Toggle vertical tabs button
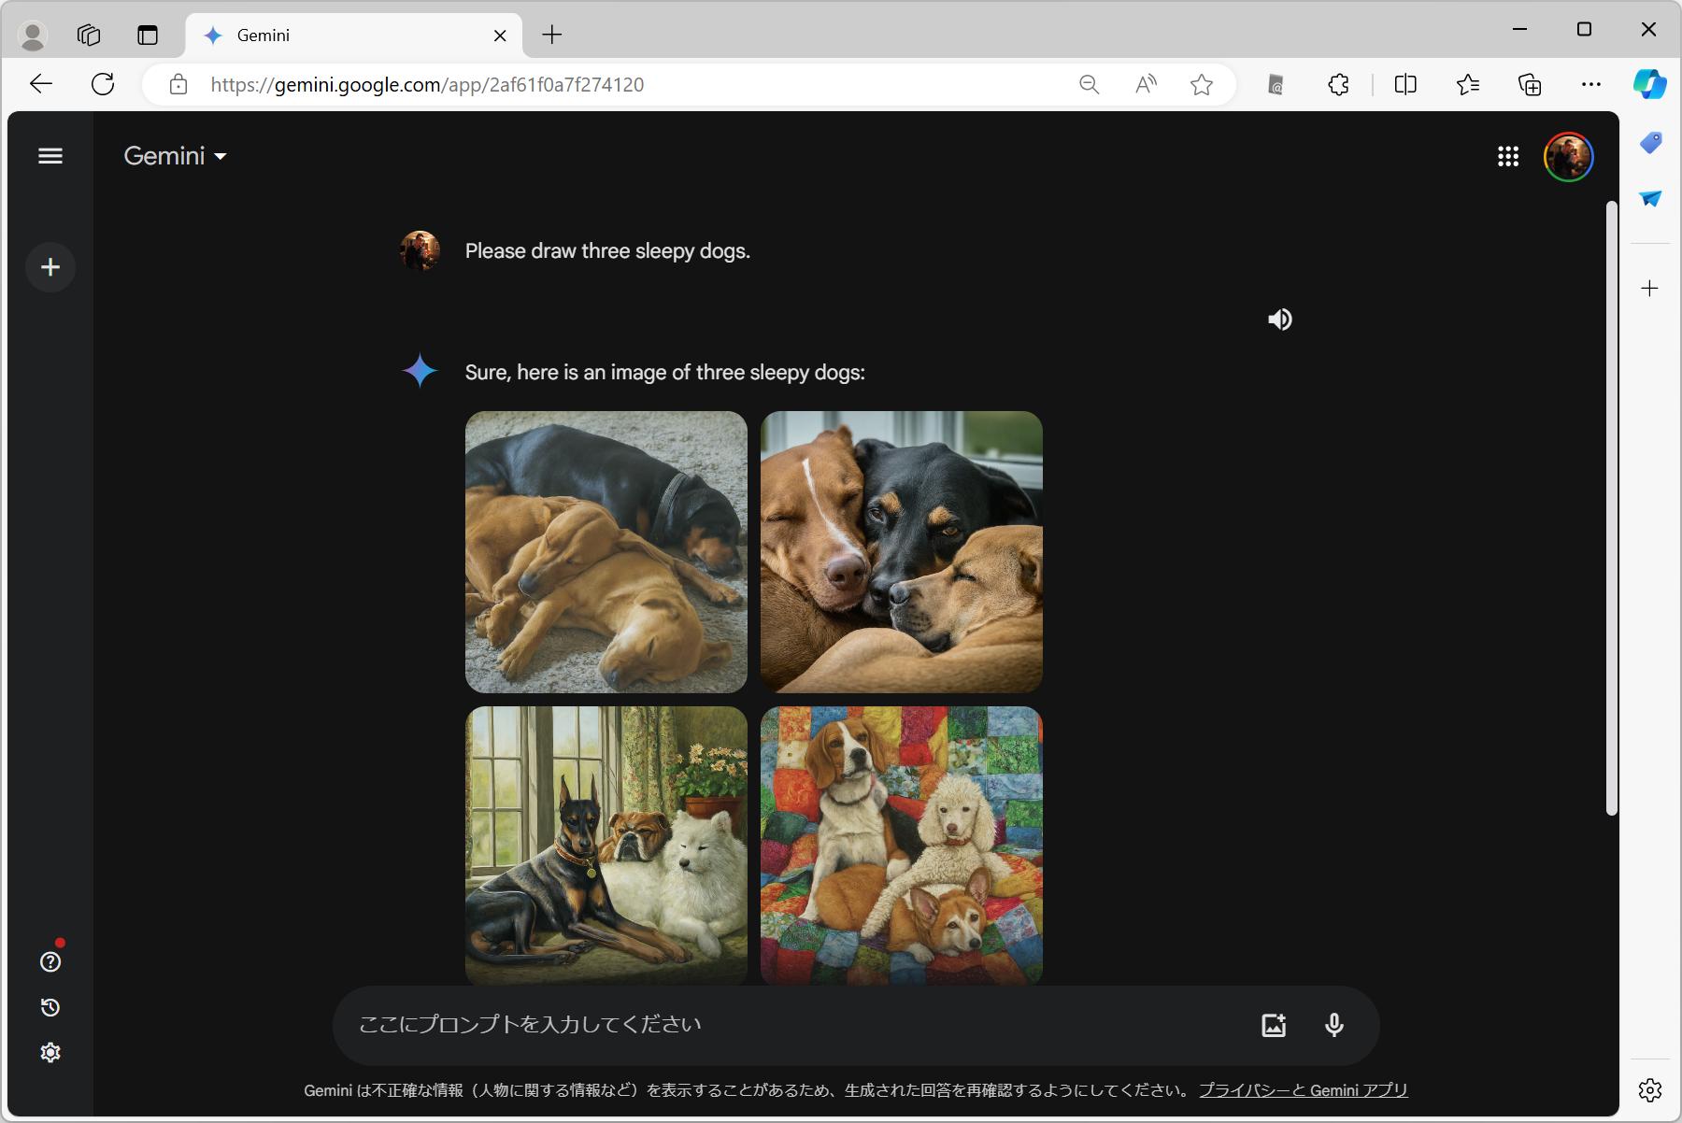 click(x=148, y=36)
